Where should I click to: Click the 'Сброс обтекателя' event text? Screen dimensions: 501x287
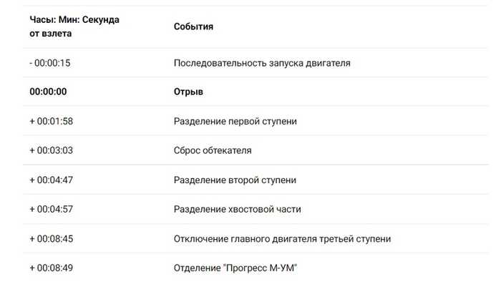pyautogui.click(x=213, y=151)
